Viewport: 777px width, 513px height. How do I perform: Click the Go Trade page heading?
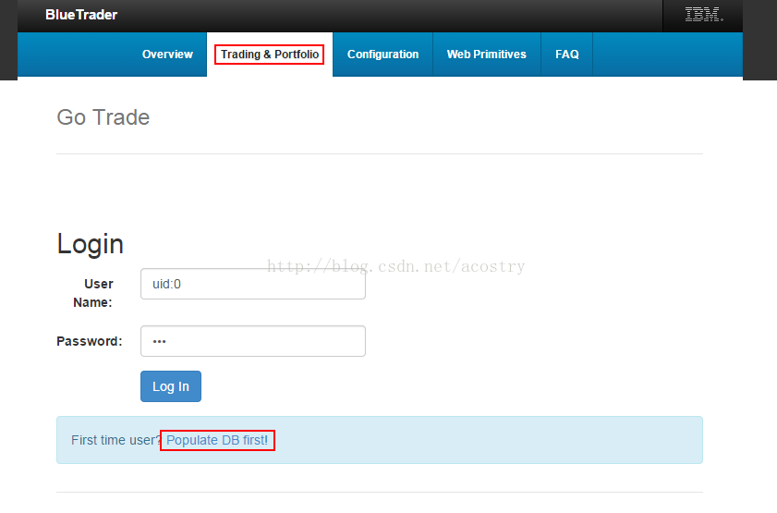[103, 117]
